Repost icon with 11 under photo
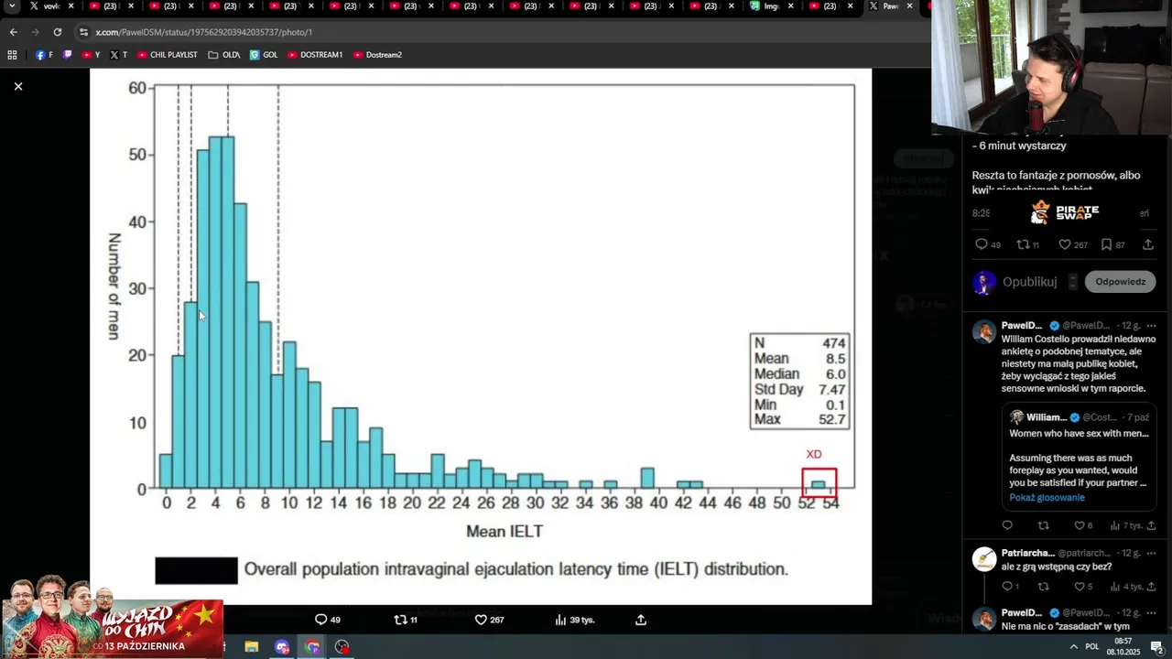This screenshot has width=1172, height=659. point(405,620)
